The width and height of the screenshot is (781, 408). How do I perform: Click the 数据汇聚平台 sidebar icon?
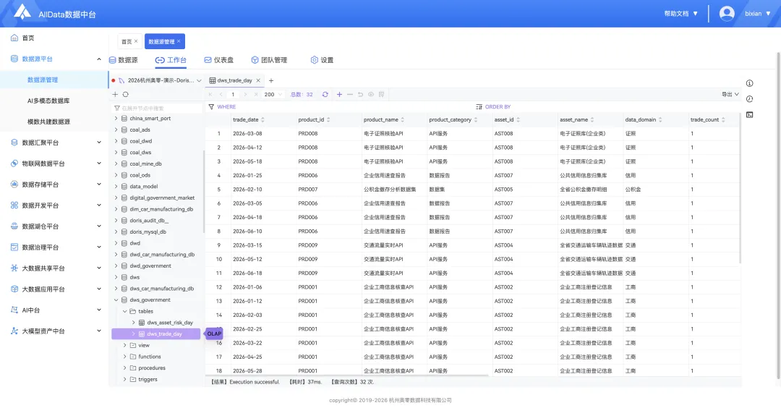tap(14, 143)
